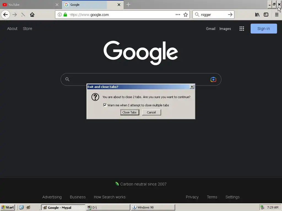
Task: Go back using the browser back arrow
Action: coord(6,15)
